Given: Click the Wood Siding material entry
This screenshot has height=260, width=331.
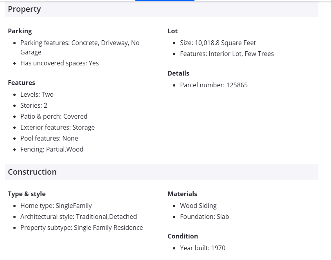Looking at the screenshot, I should 198,206.
